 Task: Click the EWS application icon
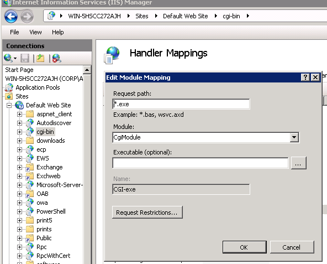[30, 158]
